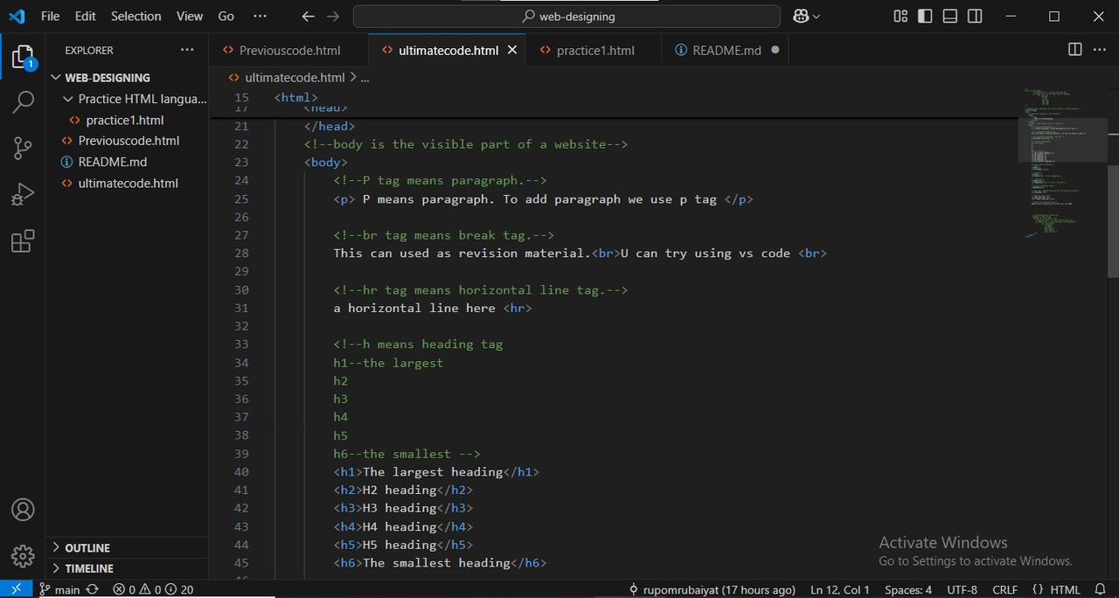
Task: Open the Manage gear icon
Action: coord(23,555)
